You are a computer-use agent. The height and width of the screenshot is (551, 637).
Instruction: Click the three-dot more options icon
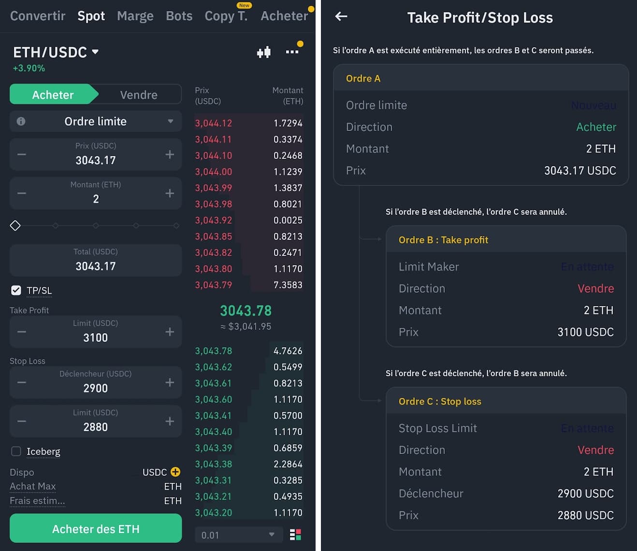[x=292, y=51]
